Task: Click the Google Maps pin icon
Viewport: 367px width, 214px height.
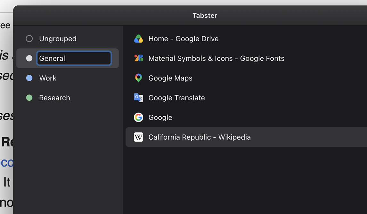Action: coord(138,78)
